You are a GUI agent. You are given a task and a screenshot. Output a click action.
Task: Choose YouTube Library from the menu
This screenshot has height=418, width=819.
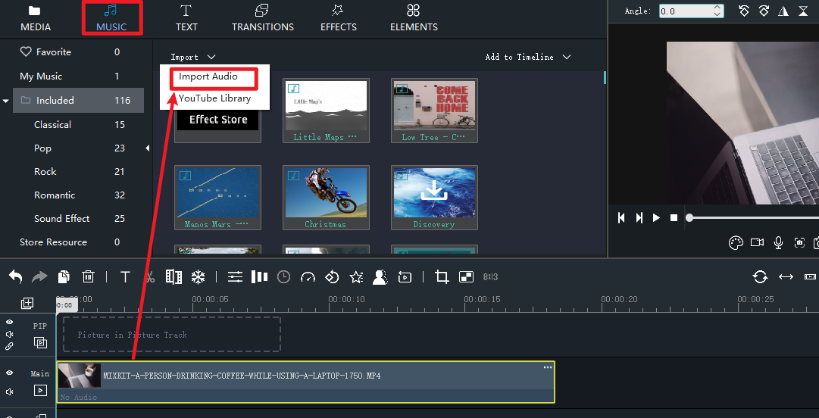[x=214, y=98]
